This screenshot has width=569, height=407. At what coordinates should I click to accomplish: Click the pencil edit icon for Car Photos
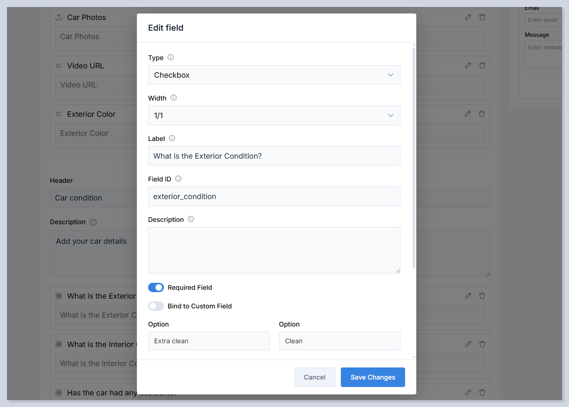[x=468, y=17]
